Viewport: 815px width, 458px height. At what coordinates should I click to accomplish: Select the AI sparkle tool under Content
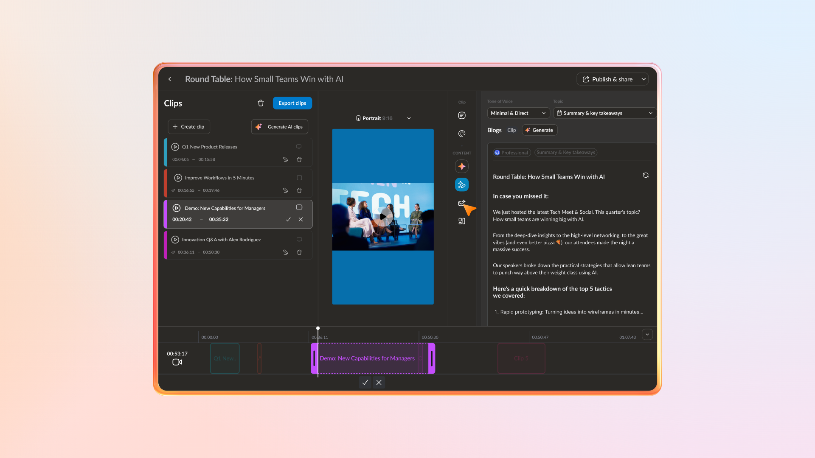461,166
